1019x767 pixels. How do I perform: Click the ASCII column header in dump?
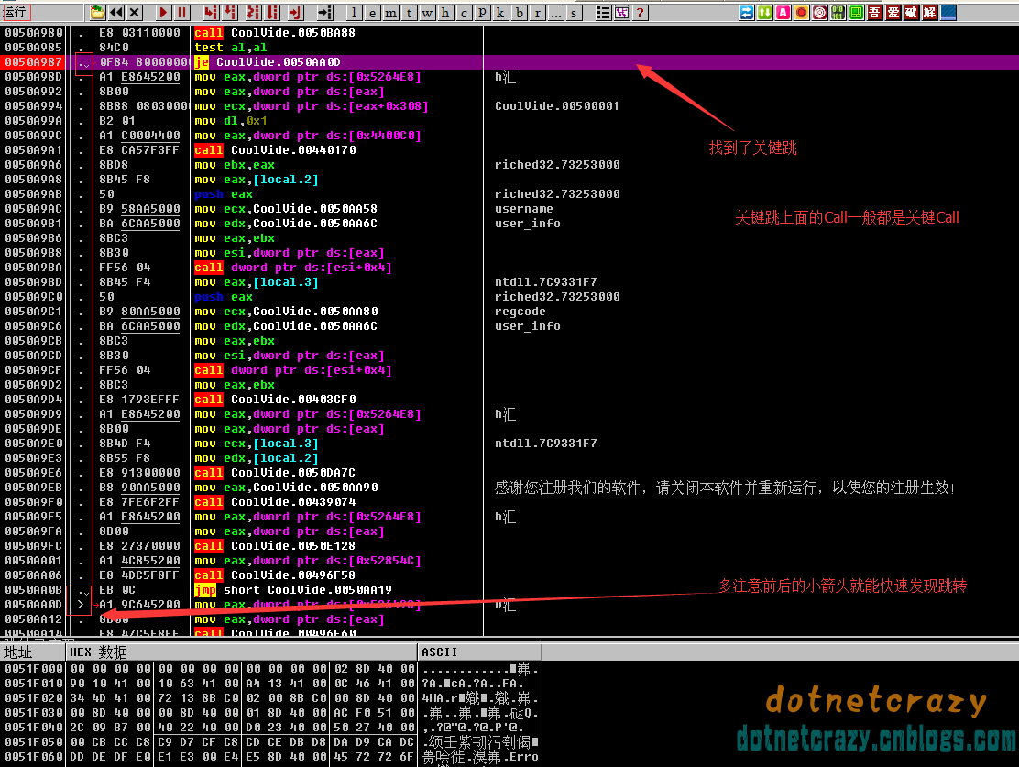479,652
